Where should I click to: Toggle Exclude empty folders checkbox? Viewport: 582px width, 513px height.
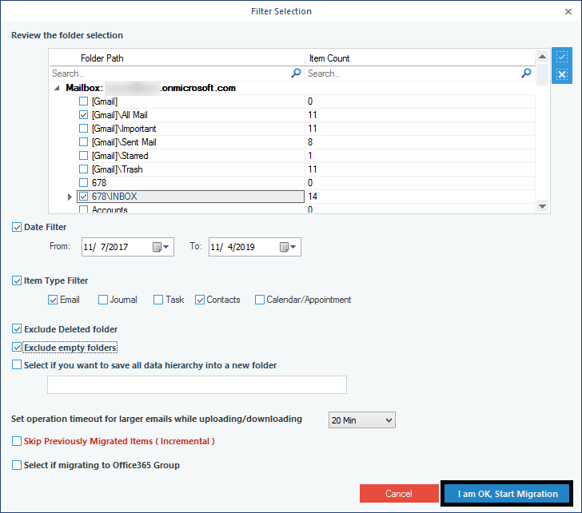coord(17,347)
